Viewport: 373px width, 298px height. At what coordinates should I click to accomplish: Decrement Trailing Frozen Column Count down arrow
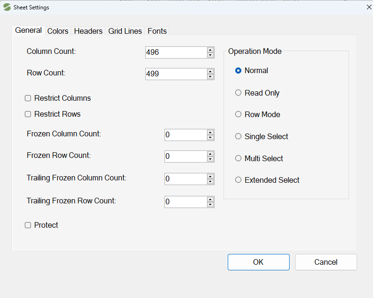210,182
